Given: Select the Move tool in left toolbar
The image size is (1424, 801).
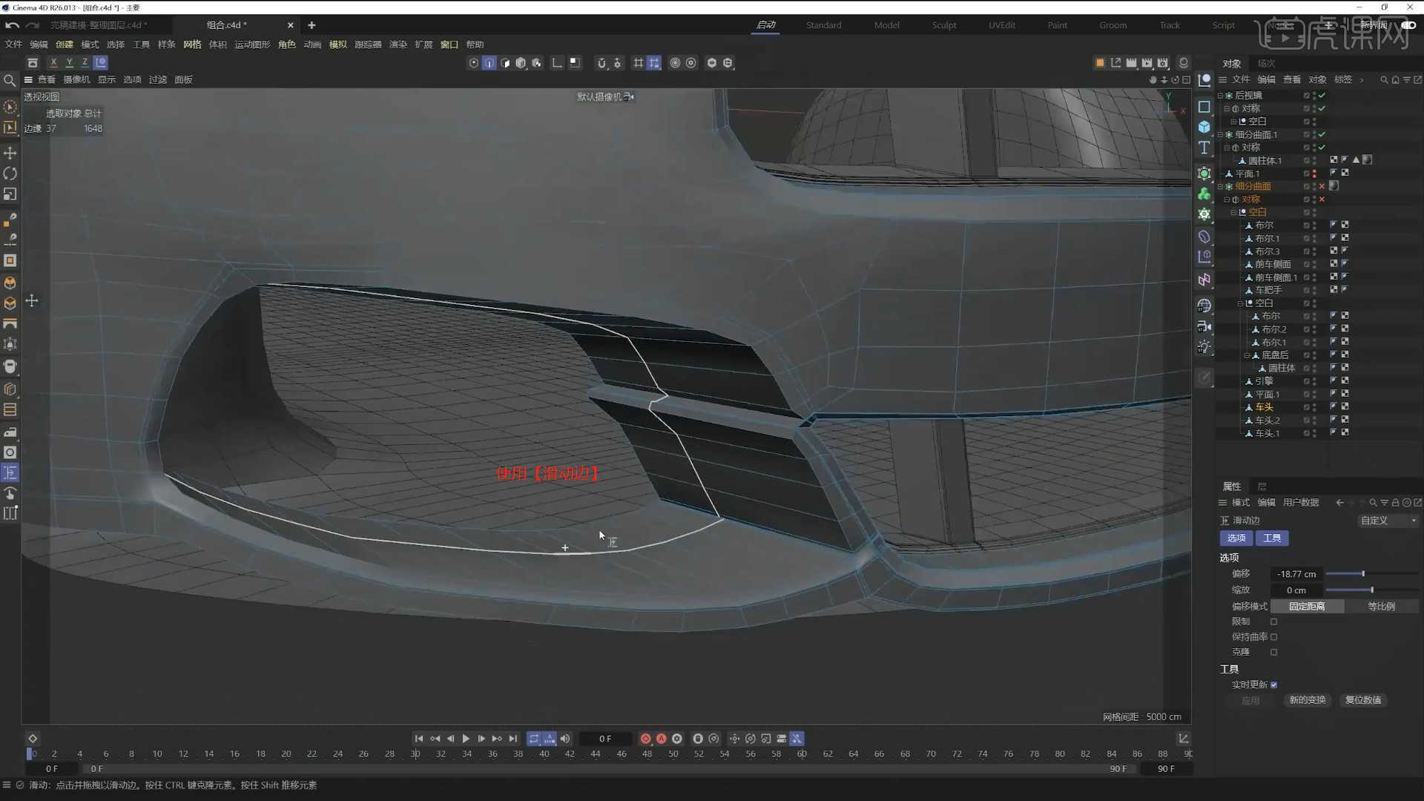Looking at the screenshot, I should (10, 153).
